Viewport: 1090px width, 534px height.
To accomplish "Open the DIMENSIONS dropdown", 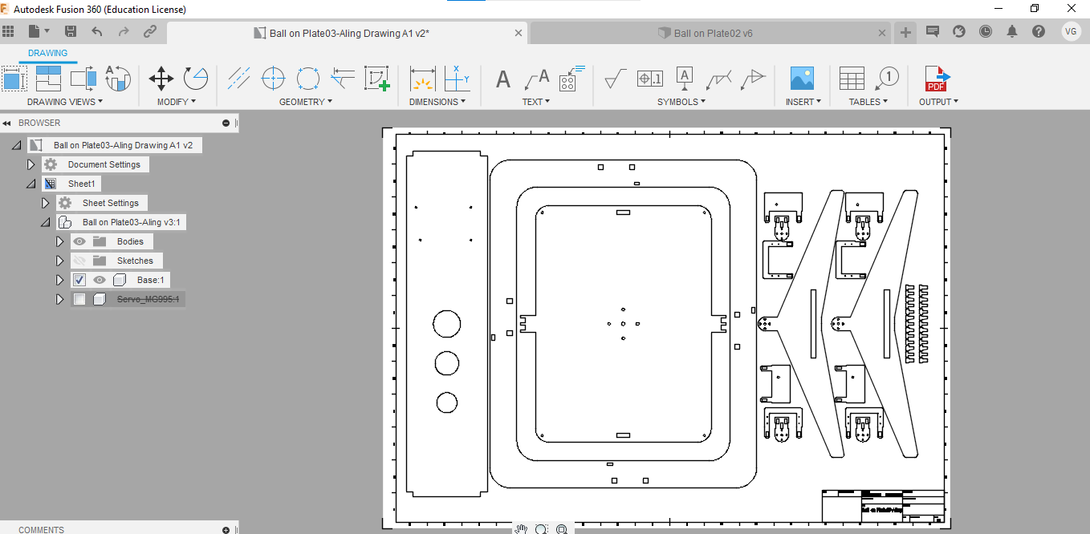I will click(x=437, y=102).
